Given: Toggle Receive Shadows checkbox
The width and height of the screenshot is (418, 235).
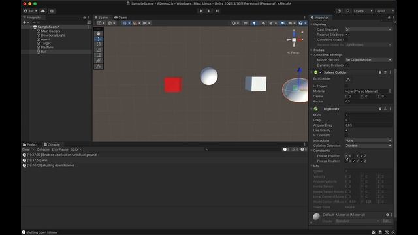Looking at the screenshot, I should 346,35.
